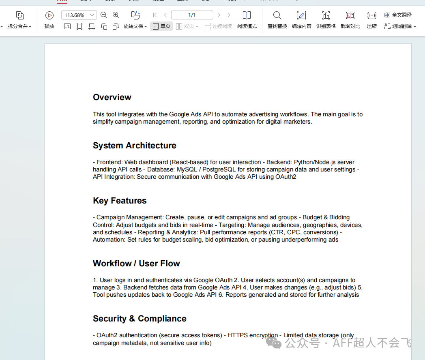Viewport: 425px width, 360px height.
Task: Enter 阅读模式 reading mode
Action: (x=247, y=20)
